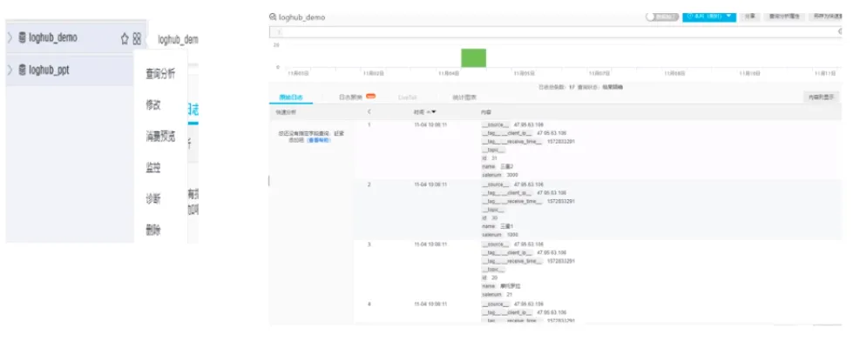
Task: Click the green histogram bar
Action: coord(473,58)
